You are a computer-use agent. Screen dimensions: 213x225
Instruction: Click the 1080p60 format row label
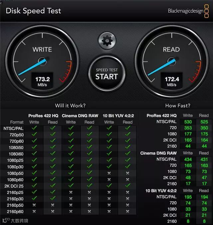point(15,180)
